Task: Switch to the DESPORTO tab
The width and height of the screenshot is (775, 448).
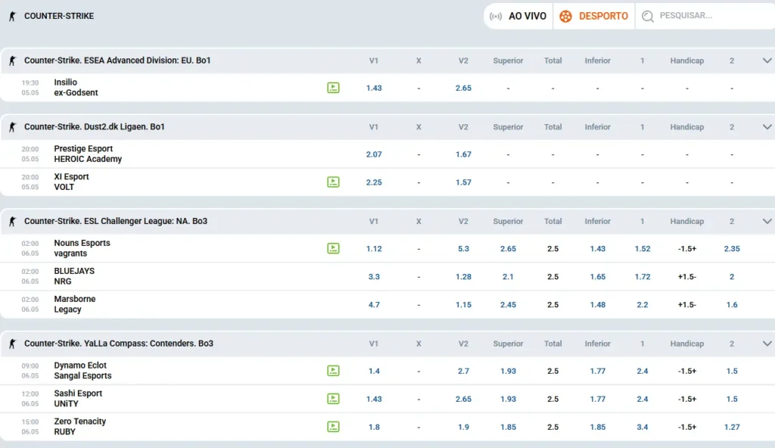Action: [593, 17]
